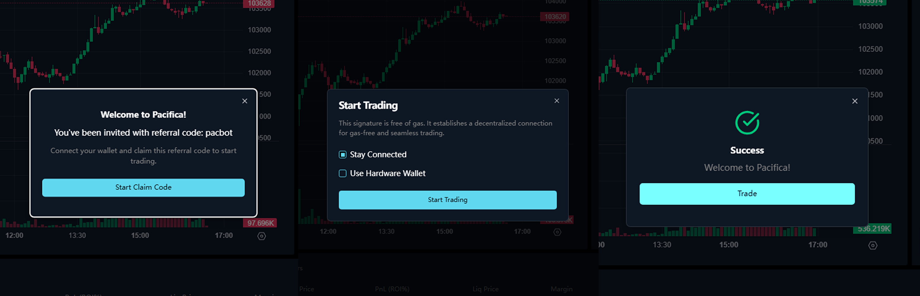The image size is (920, 296).
Task: Open chart settings gear beside 97.696K volume
Action: point(261,236)
